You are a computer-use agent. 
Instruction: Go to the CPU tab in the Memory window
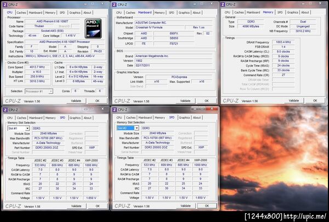pyautogui.click(x=227, y=13)
